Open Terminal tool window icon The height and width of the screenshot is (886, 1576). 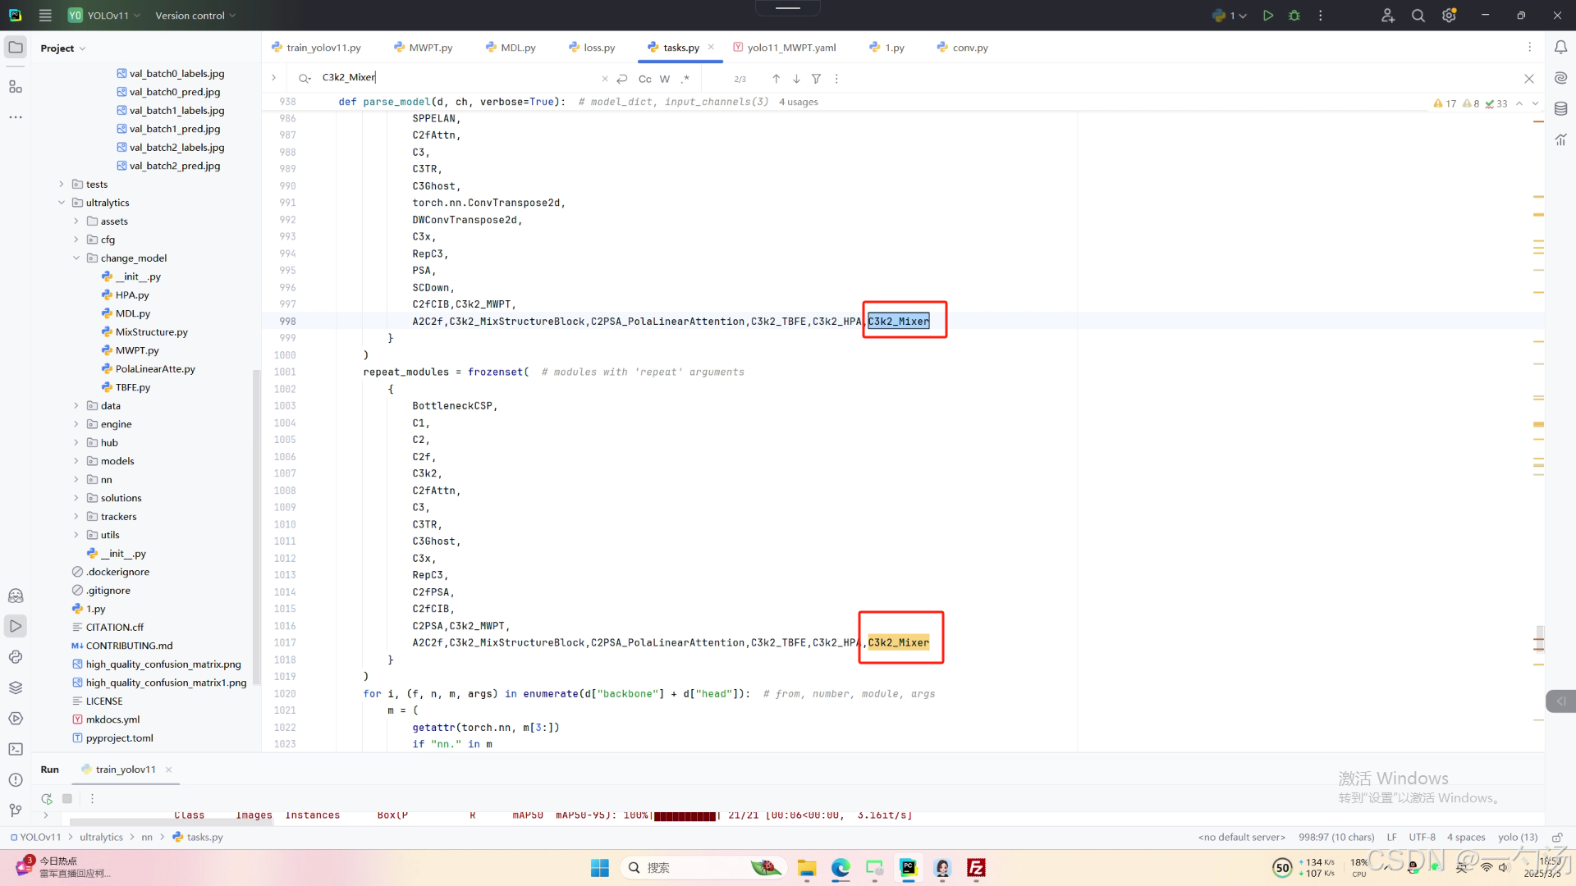point(16,749)
